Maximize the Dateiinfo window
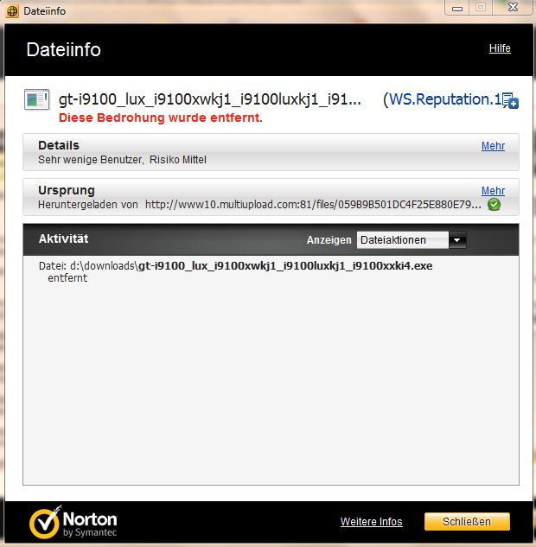 (481, 7)
